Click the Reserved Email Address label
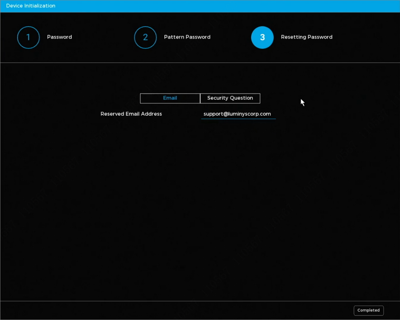This screenshot has width=400, height=320. 131,114
